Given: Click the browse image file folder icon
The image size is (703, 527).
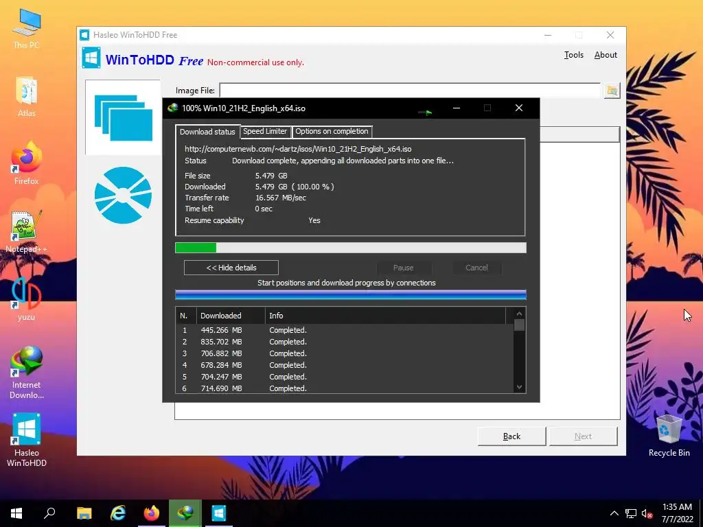Looking at the screenshot, I should pos(612,91).
